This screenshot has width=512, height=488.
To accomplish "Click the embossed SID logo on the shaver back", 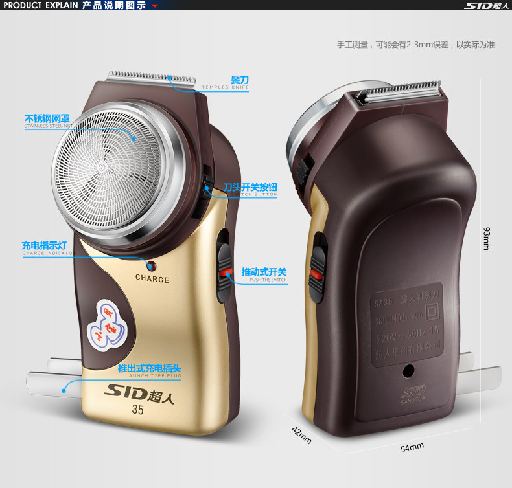I will click(413, 392).
